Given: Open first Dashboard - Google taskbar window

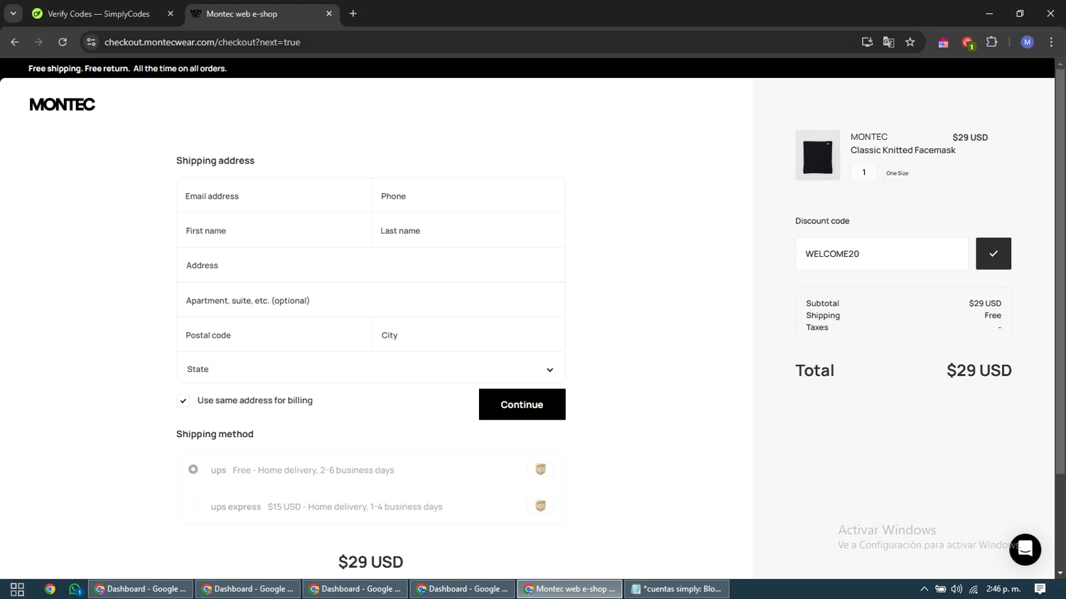Looking at the screenshot, I should (x=141, y=589).
